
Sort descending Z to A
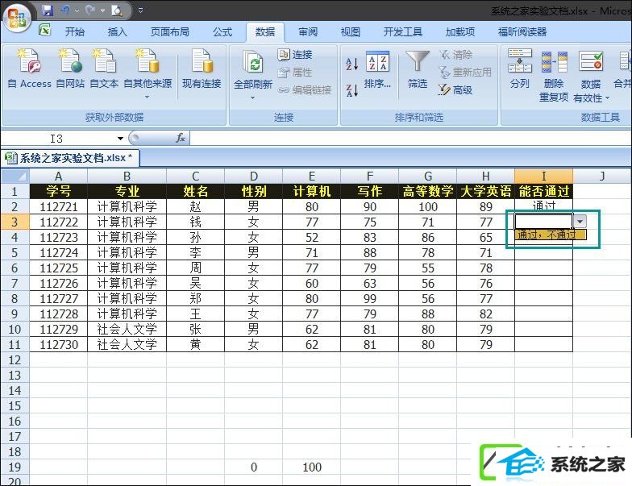351,90
